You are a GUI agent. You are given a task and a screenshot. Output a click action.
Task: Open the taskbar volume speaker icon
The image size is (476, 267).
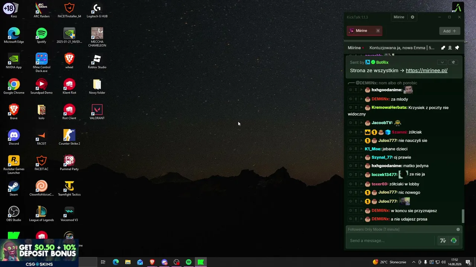click(444, 262)
